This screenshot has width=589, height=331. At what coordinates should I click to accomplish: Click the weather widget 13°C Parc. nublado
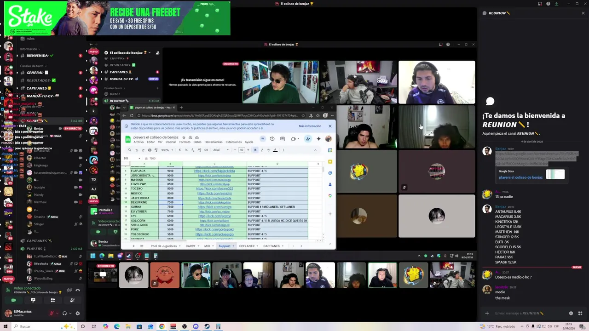(498, 326)
